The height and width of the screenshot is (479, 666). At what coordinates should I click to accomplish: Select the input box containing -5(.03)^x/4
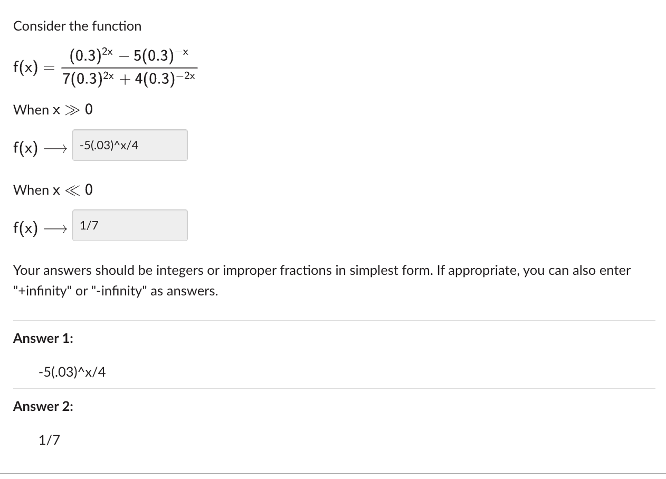[x=130, y=145]
